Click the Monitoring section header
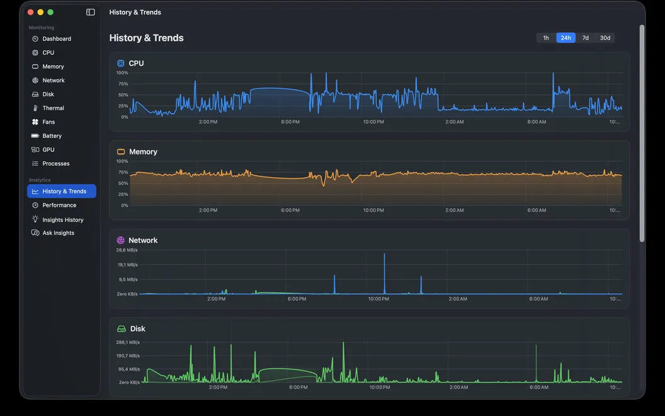This screenshot has width=665, height=416. click(41, 28)
